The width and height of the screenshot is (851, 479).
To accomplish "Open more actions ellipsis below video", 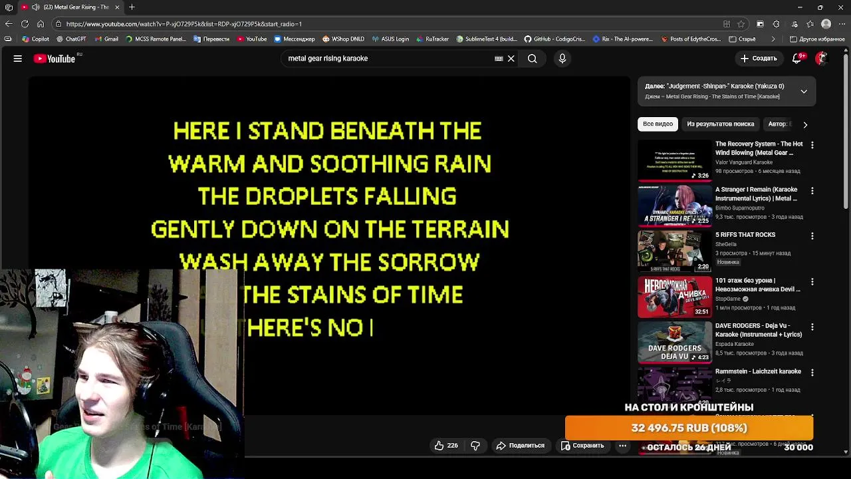I will (x=623, y=446).
